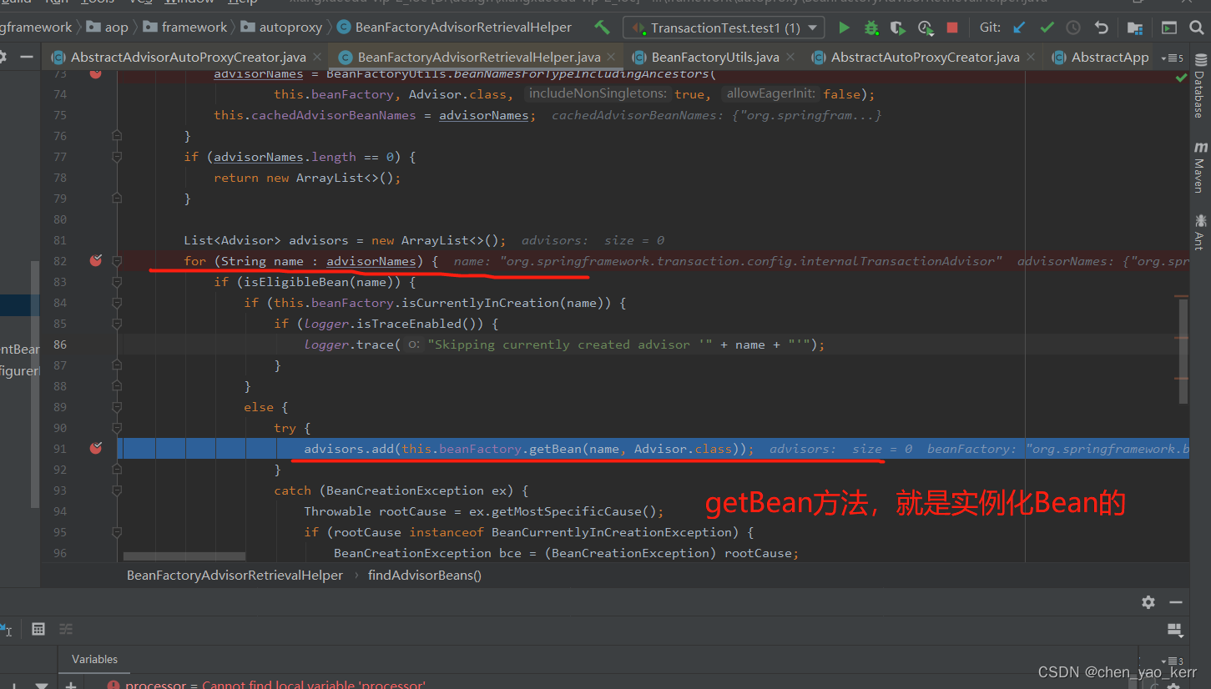The width and height of the screenshot is (1211, 689).
Task: Click the Evaluate Expression calculator icon
Action: [x=38, y=629]
